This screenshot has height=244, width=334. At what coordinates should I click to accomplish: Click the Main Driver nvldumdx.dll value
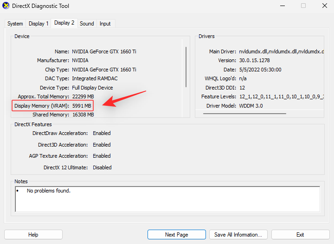281,51
